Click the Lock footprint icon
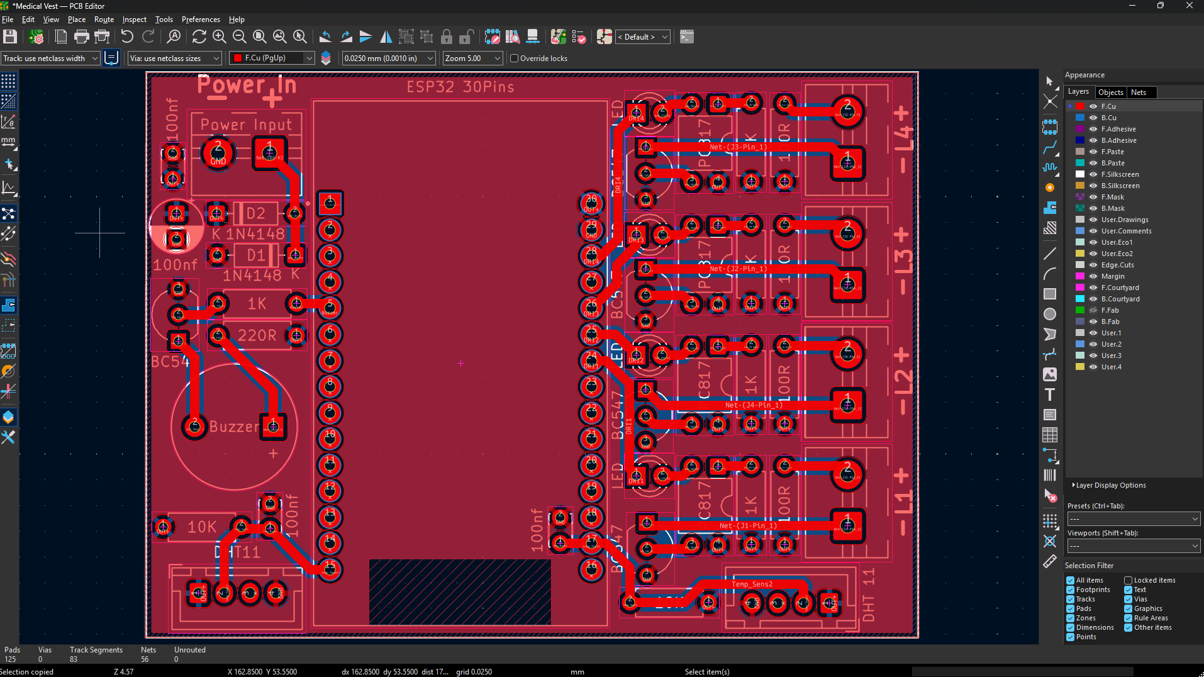The image size is (1204, 677). click(x=447, y=37)
